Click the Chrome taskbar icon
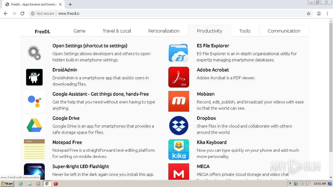Viewport: 333px width, 187px height. (47, 184)
